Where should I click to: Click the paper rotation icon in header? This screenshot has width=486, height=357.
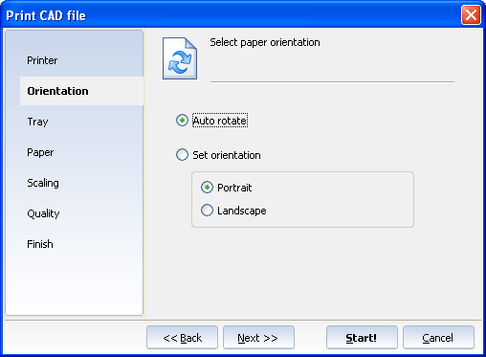tap(180, 58)
